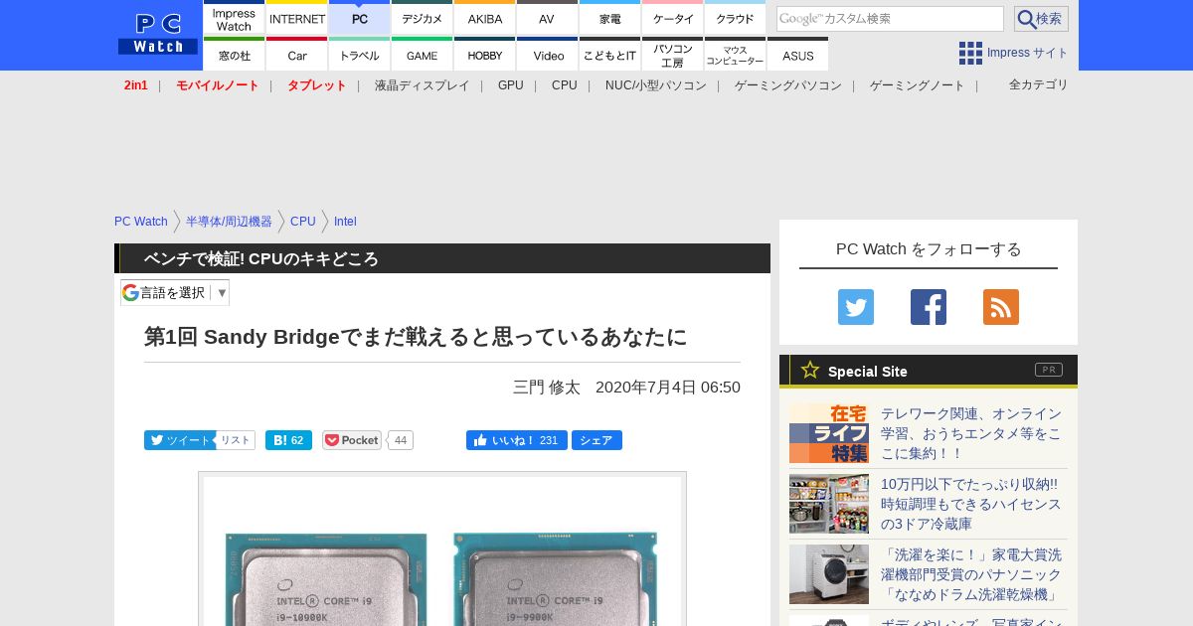Open the パソコン工房 tab

click(x=673, y=54)
